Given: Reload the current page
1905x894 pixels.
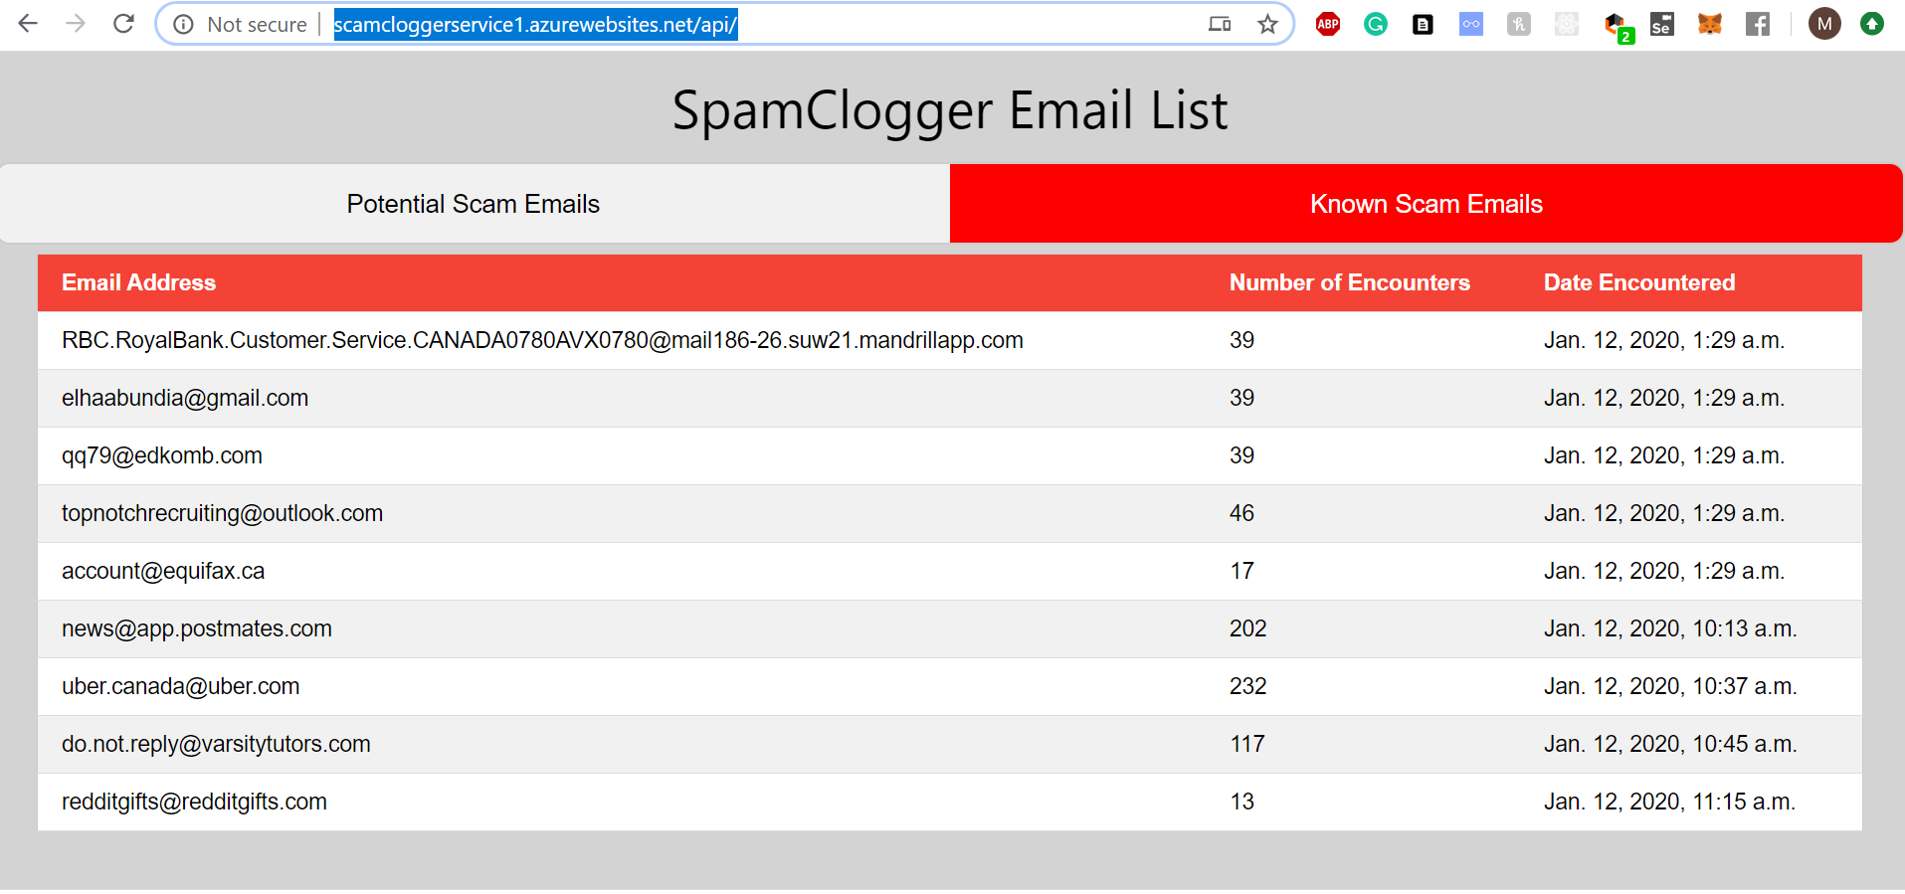Looking at the screenshot, I should point(123,24).
